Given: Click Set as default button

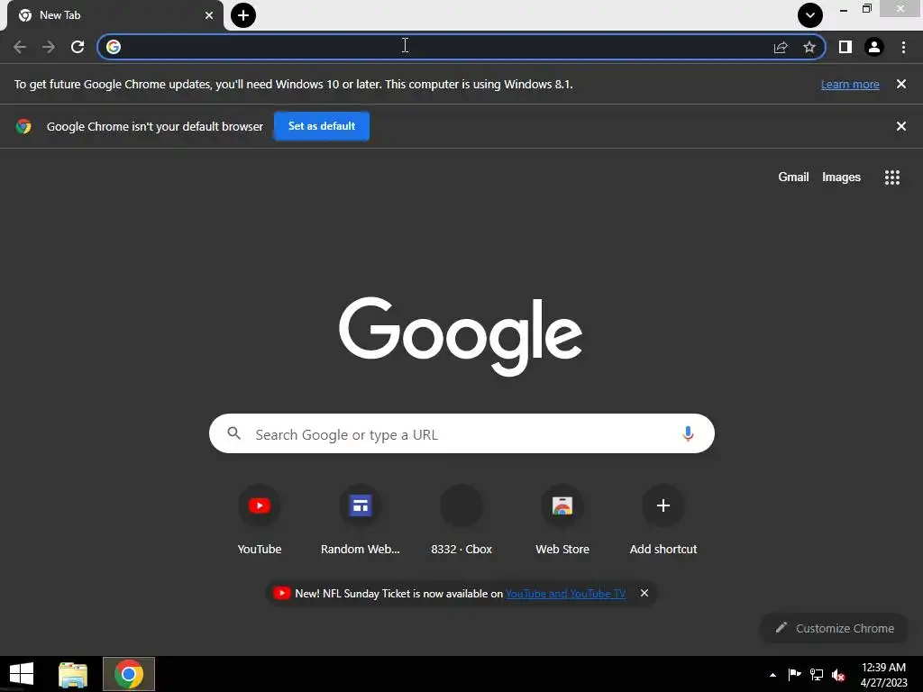Looking at the screenshot, I should point(322,126).
